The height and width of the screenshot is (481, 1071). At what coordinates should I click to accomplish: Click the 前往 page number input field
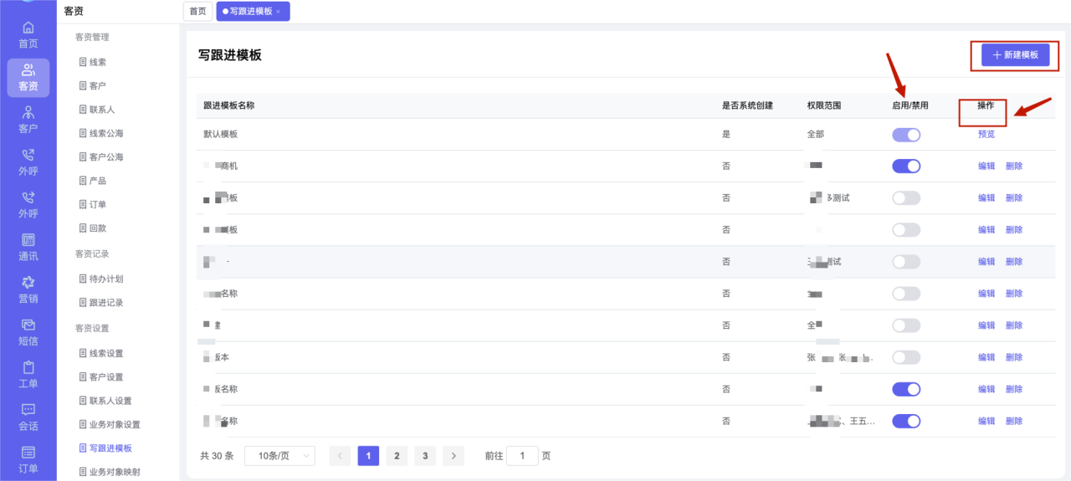tap(522, 456)
